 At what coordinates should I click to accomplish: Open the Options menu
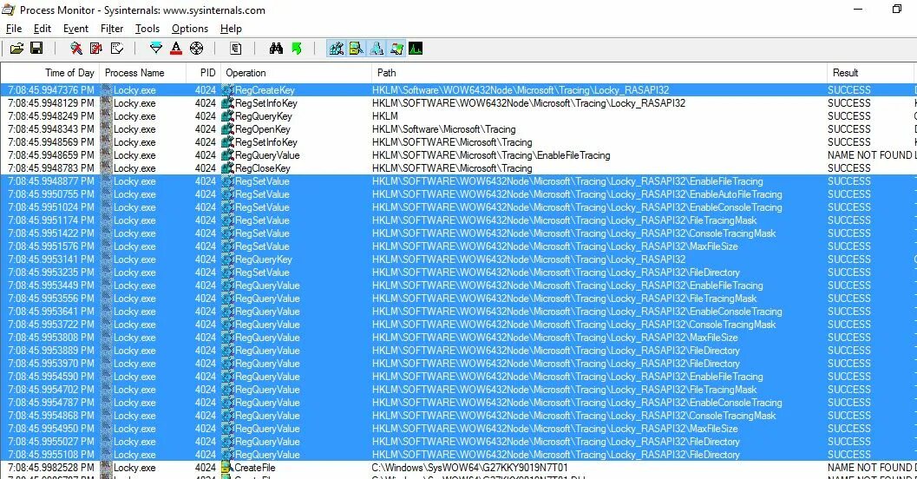[189, 29]
